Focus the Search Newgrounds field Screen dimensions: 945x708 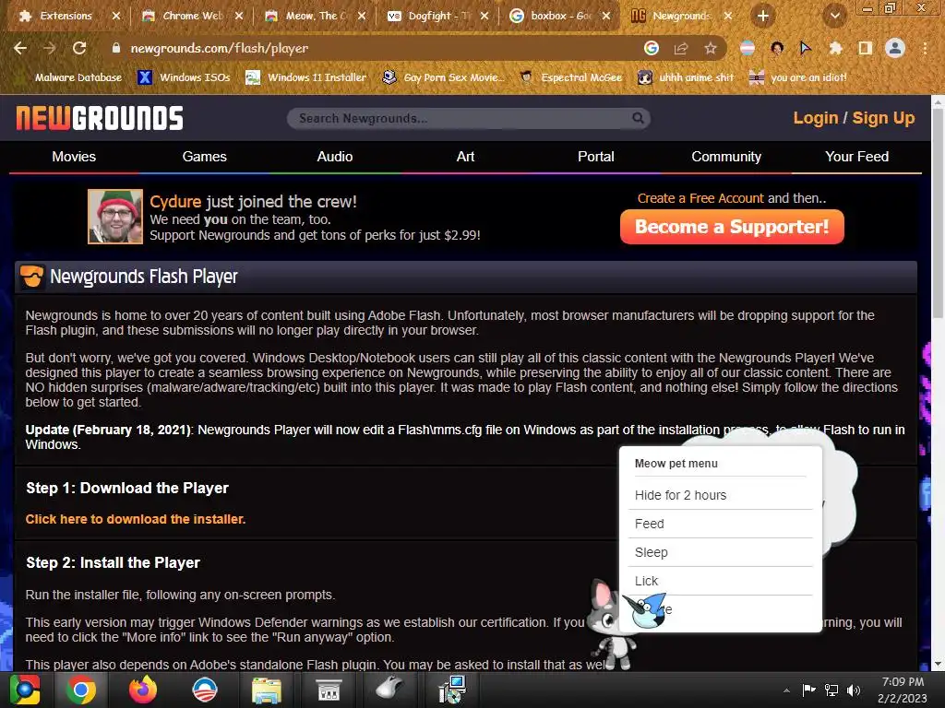coord(468,119)
